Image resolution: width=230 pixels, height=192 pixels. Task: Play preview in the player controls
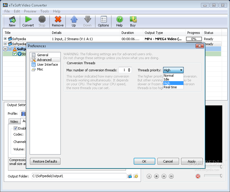[149, 176]
